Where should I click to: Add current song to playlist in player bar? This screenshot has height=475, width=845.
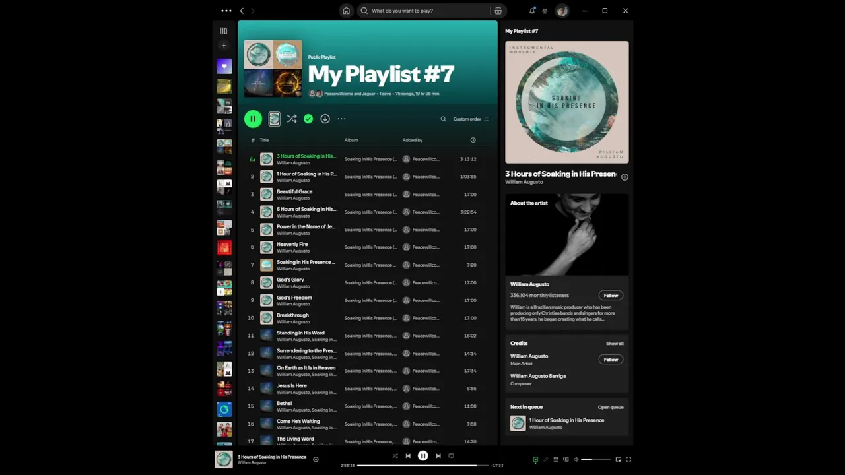[x=316, y=460]
